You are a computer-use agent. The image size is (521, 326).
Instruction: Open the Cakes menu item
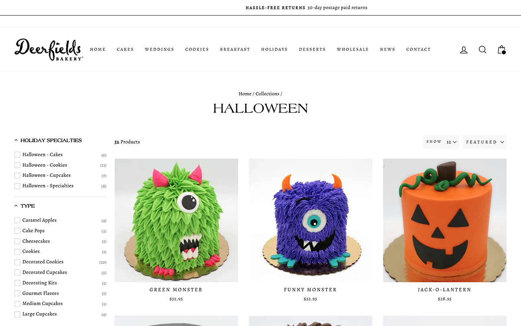[125, 50]
